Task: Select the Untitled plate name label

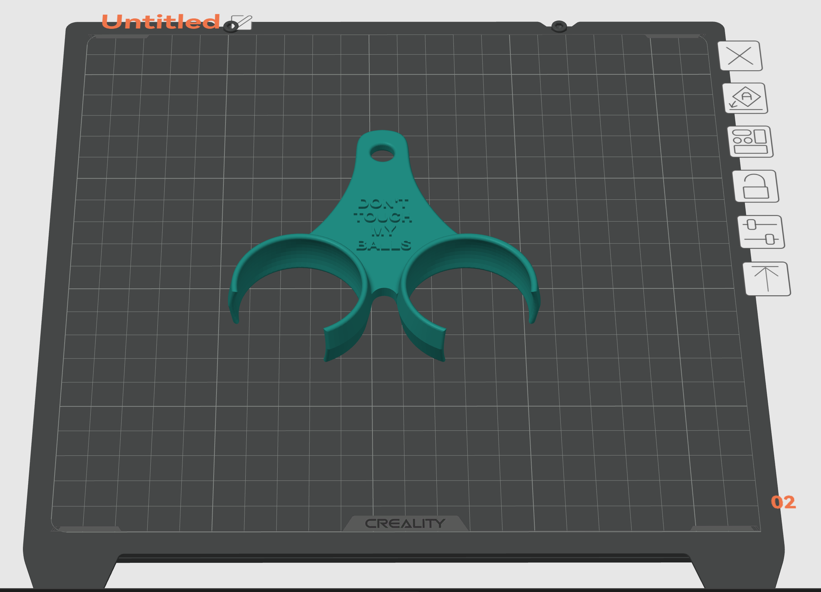Action: tap(161, 22)
